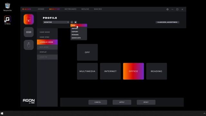The width and height of the screenshot is (206, 116).
Task: Open G Menu desktop shortcut
Action: (x=7, y=20)
